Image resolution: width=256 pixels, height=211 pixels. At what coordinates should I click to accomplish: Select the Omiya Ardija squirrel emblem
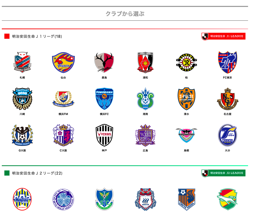point(186,199)
